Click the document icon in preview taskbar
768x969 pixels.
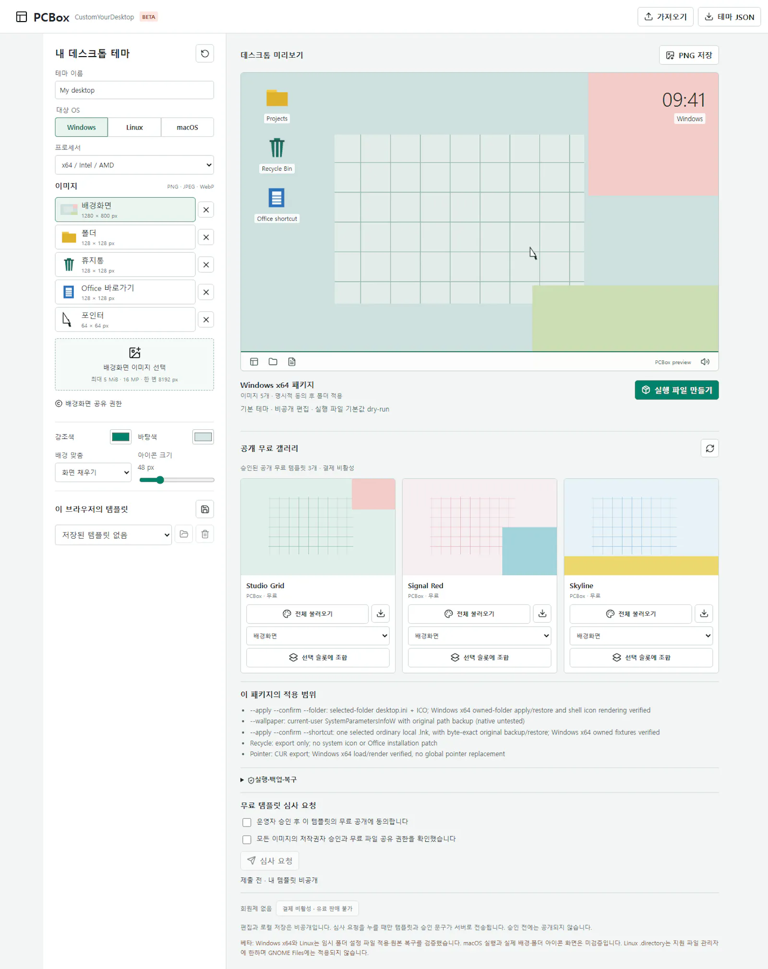[292, 362]
